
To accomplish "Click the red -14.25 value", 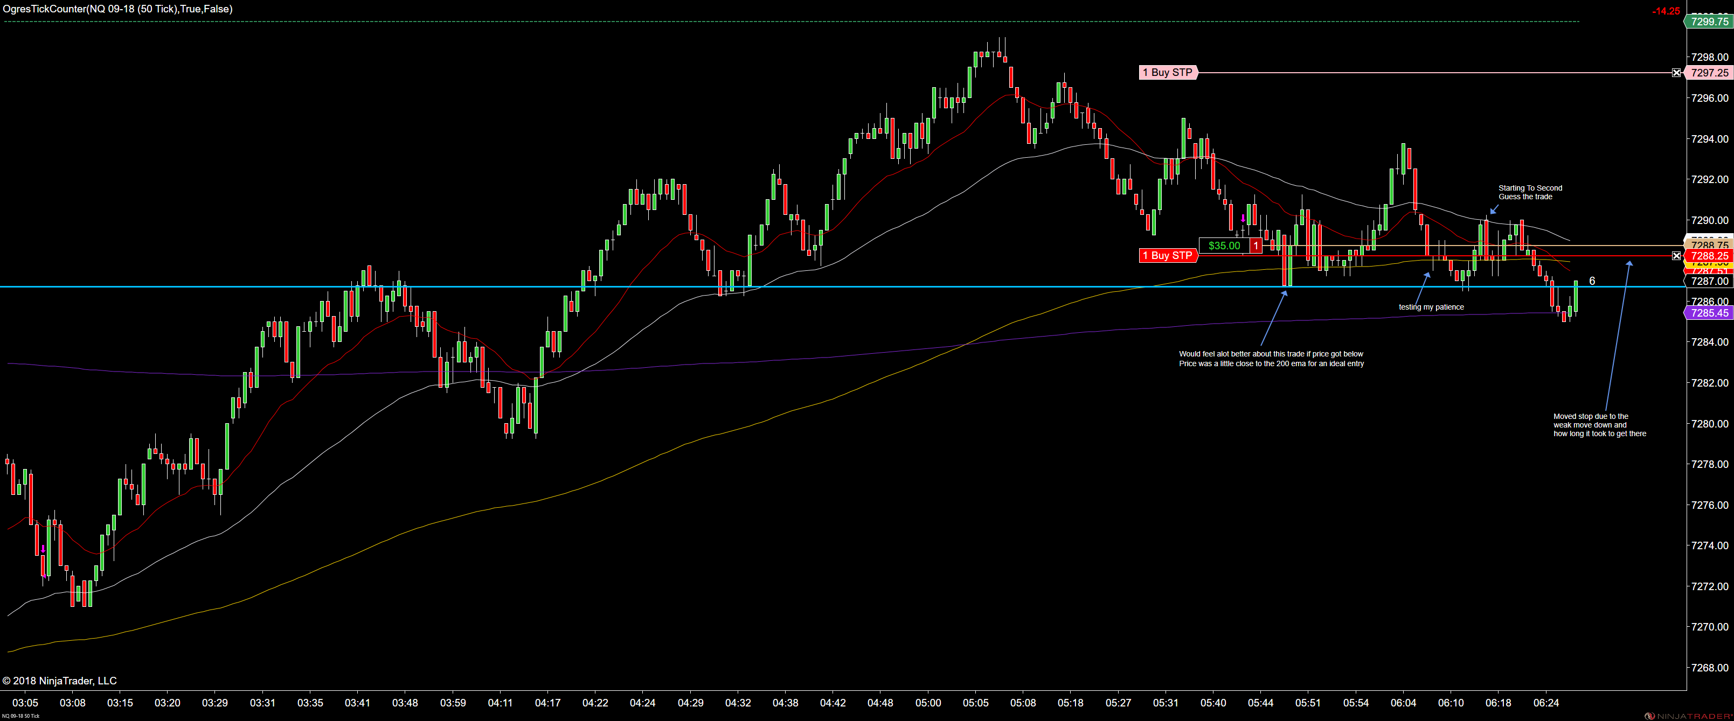I will [1666, 11].
